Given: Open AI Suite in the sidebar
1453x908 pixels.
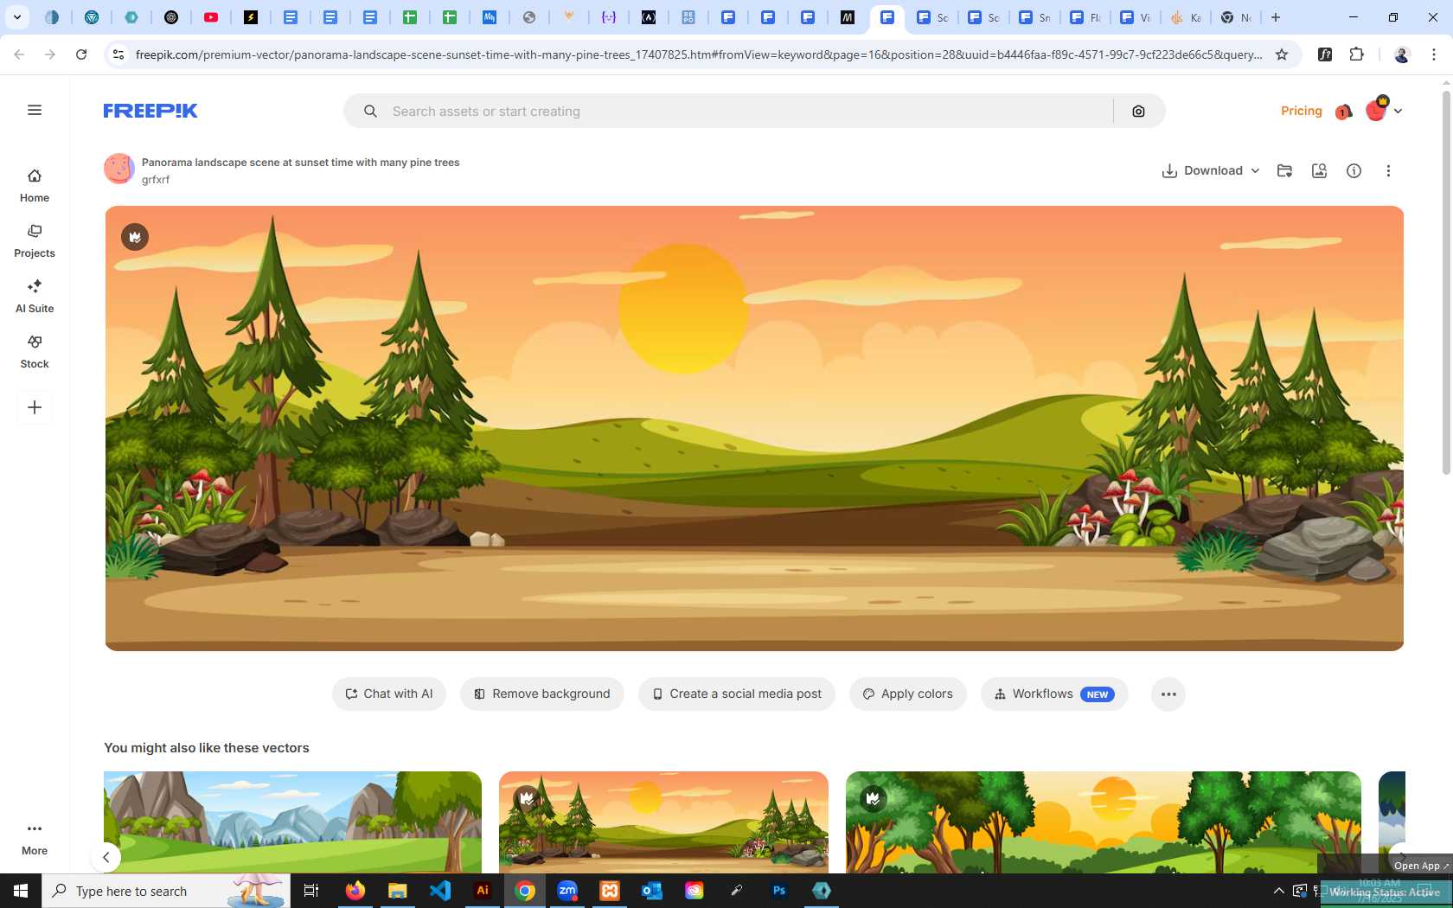Looking at the screenshot, I should (35, 297).
